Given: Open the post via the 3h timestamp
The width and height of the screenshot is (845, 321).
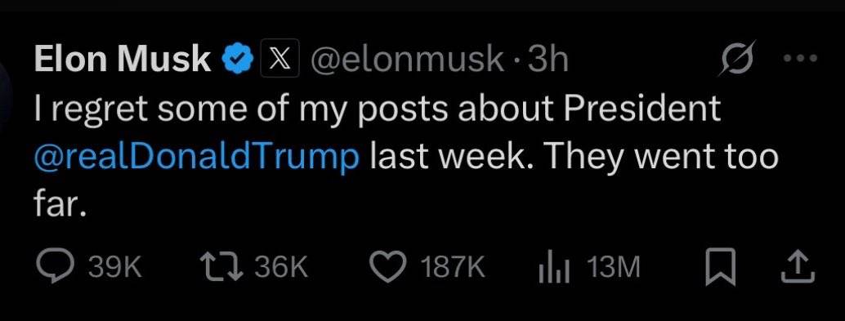Looking at the screenshot, I should (x=548, y=60).
